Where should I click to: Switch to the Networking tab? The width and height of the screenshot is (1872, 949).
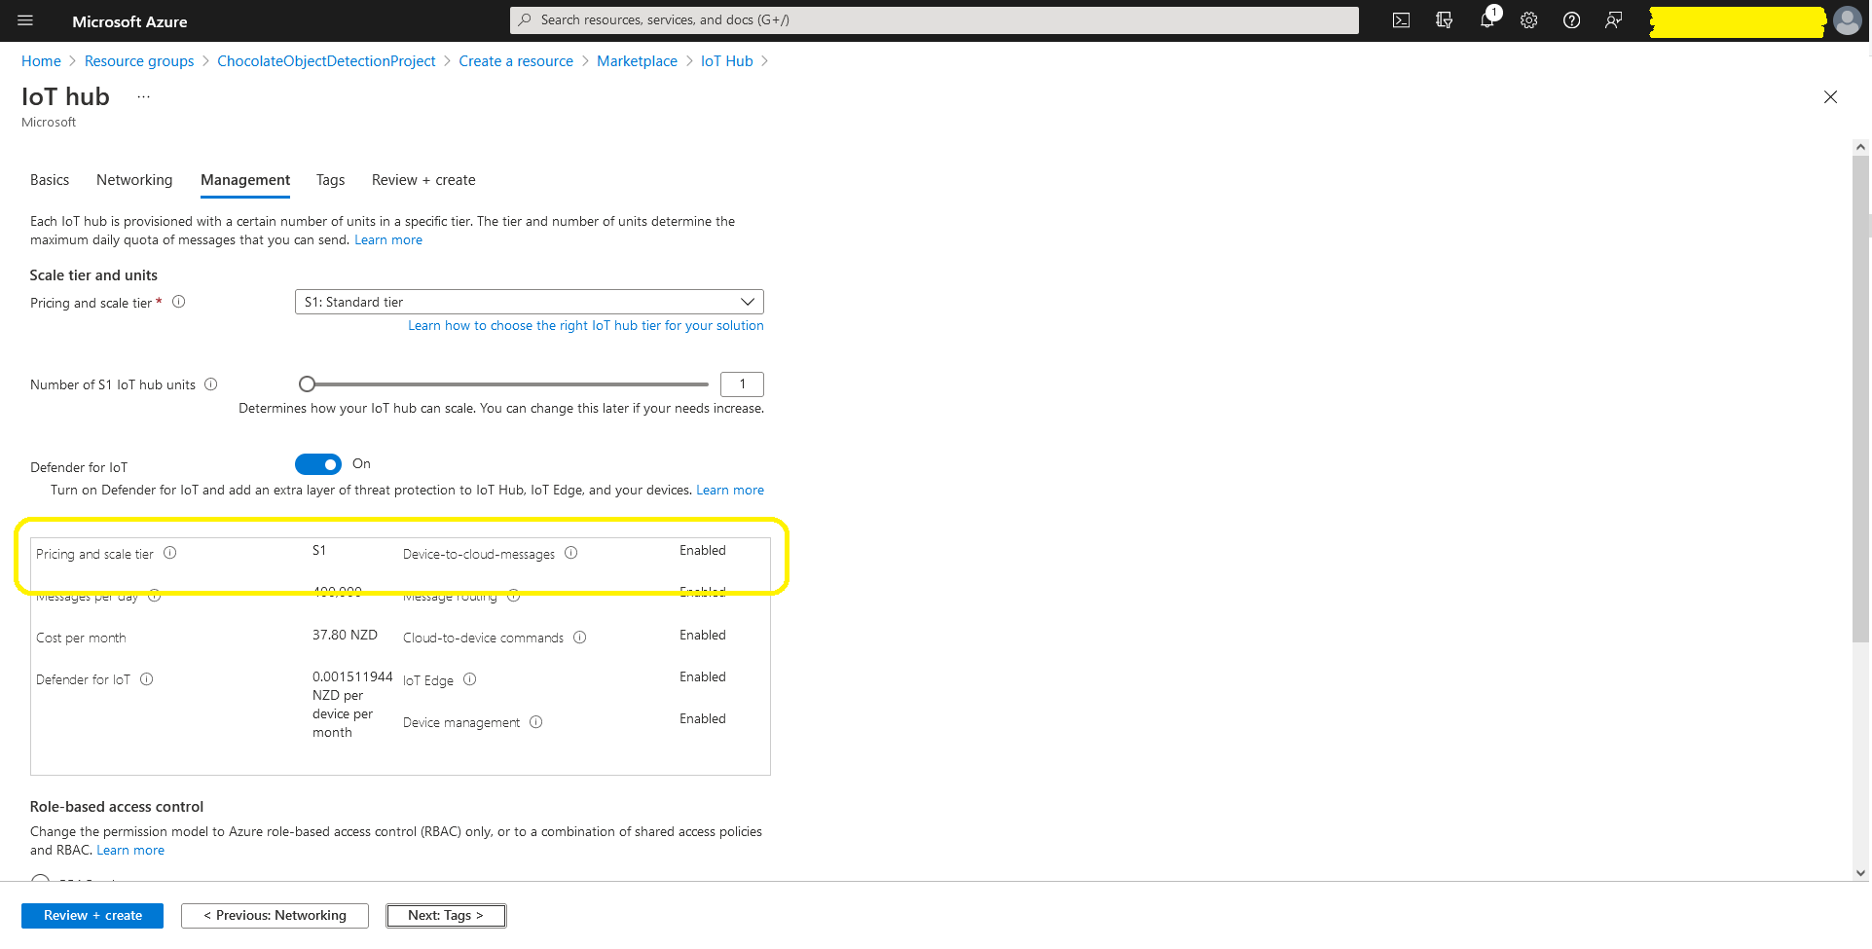coord(134,180)
